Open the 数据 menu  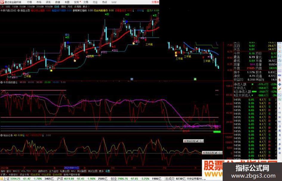pos(58,2)
